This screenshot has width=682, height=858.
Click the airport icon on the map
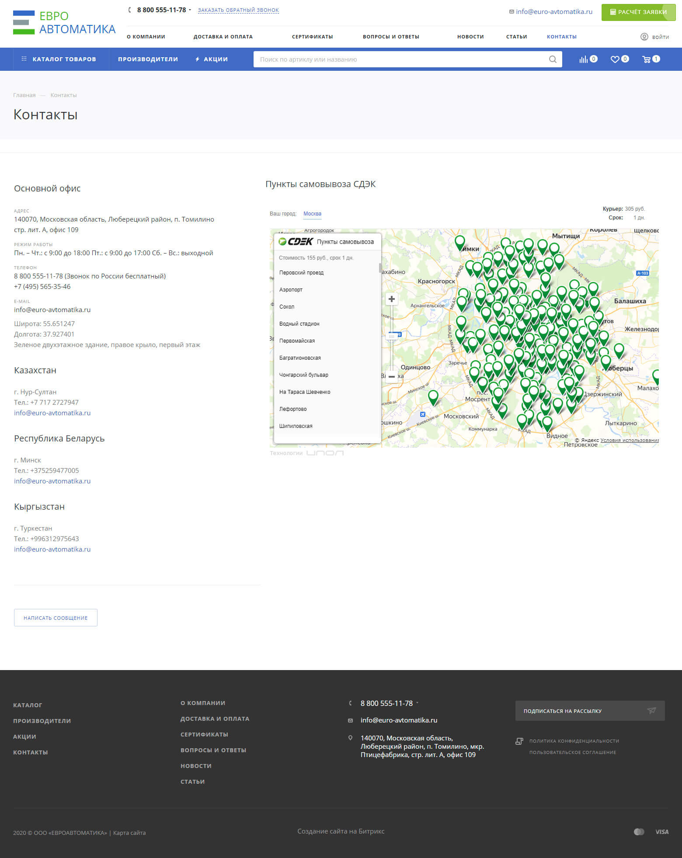point(422,414)
